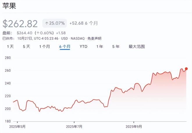The width and height of the screenshot is (192, 133).
Task: Switch to the 5天 range tab
Action: 26,46
